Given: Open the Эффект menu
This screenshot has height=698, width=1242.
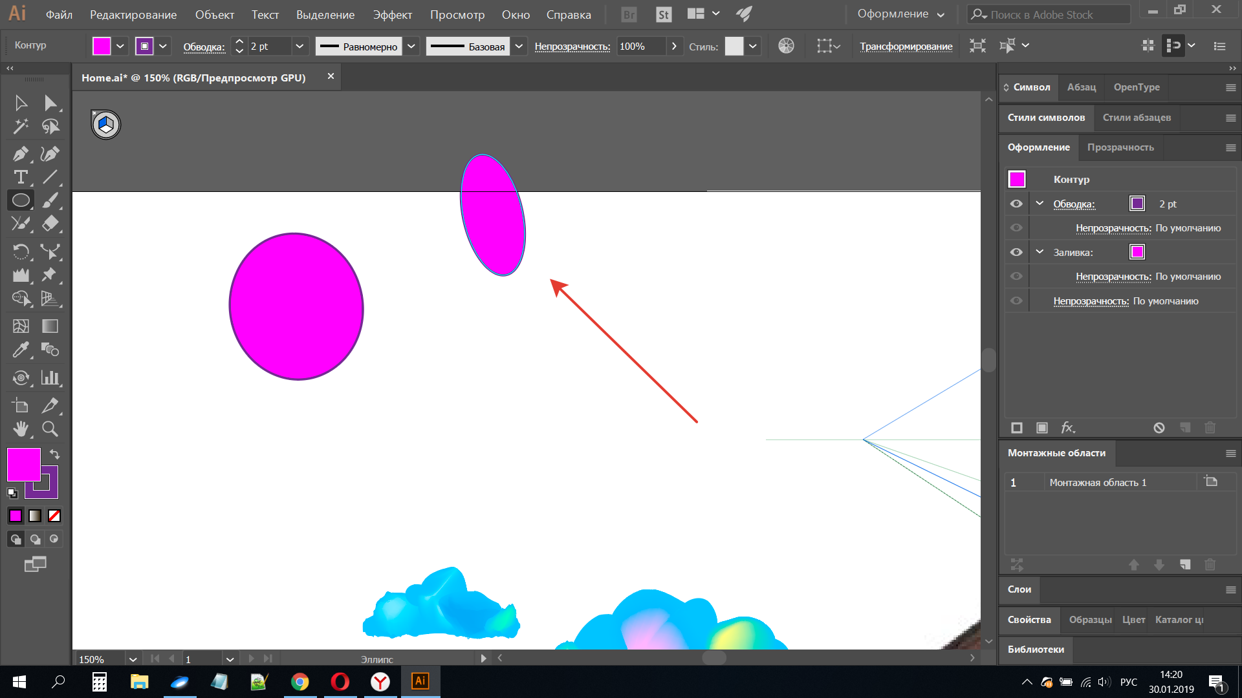Looking at the screenshot, I should click(x=392, y=14).
